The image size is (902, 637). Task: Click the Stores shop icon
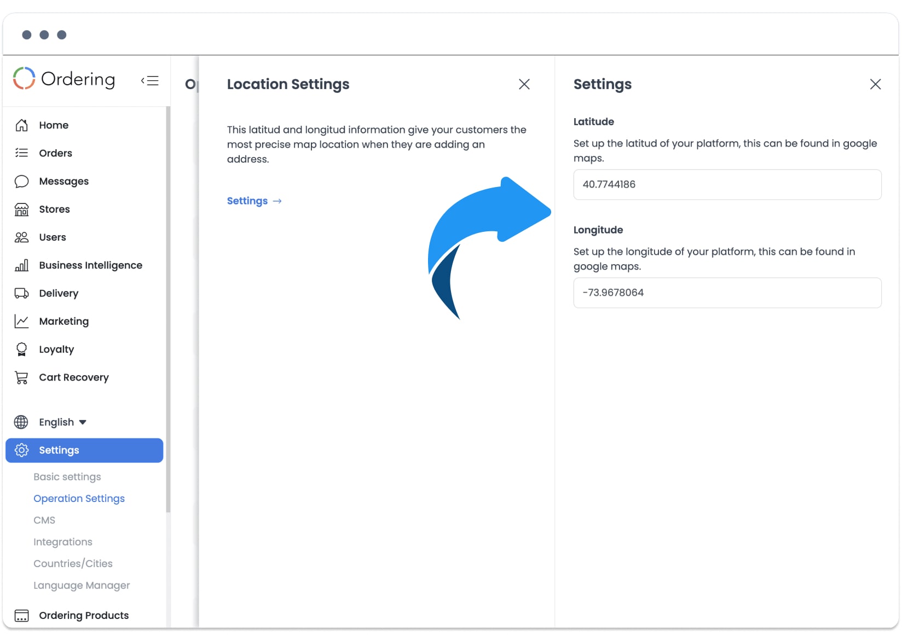tap(21, 209)
